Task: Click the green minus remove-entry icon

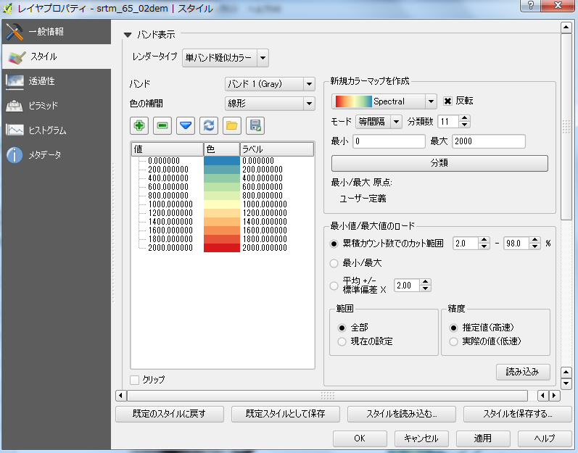Action: coord(162,125)
